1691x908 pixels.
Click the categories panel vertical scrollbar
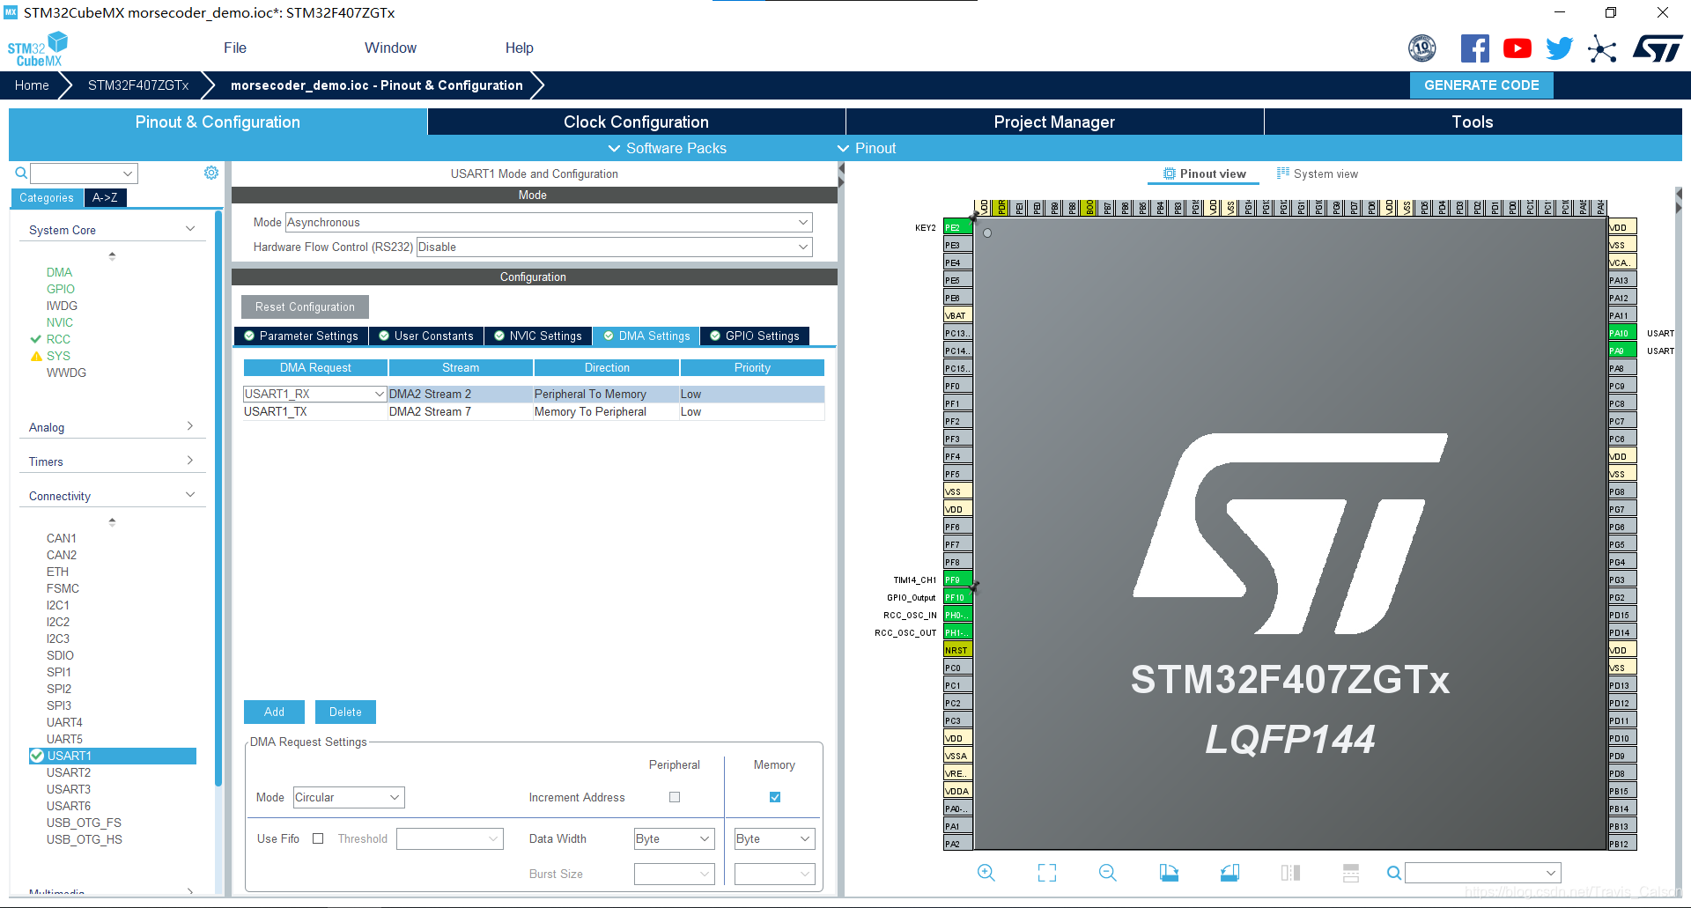218,498
